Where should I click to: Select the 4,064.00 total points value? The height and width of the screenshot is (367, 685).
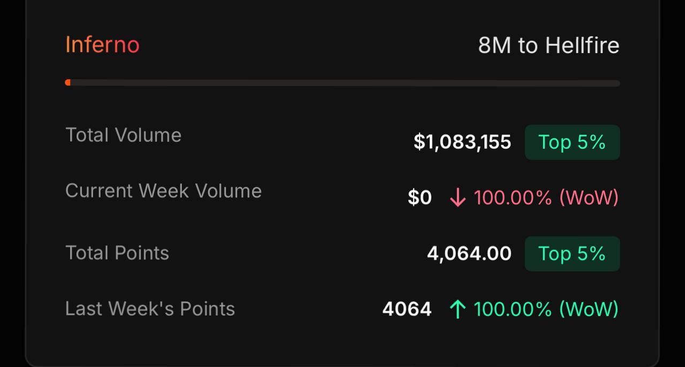tap(469, 254)
